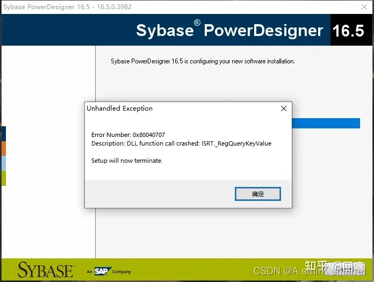Click the "configuring your new software installation" message
374x282 pixels.
click(x=203, y=61)
